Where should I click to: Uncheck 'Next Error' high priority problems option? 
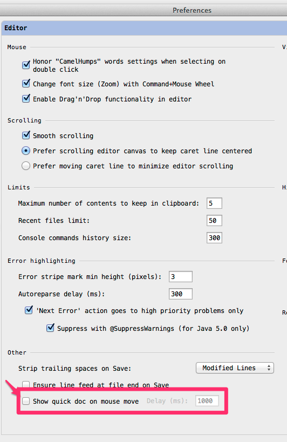(x=29, y=310)
